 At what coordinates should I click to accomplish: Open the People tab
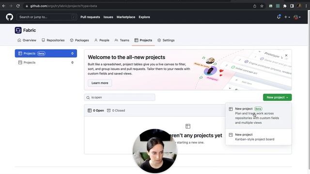tap(102, 40)
